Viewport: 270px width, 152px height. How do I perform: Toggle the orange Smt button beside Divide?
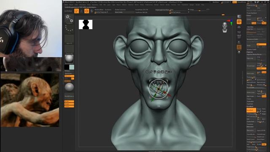pyautogui.click(x=262, y=44)
